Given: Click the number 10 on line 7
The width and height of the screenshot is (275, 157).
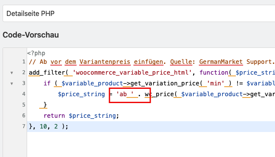Looking at the screenshot, I should click(x=43, y=126).
